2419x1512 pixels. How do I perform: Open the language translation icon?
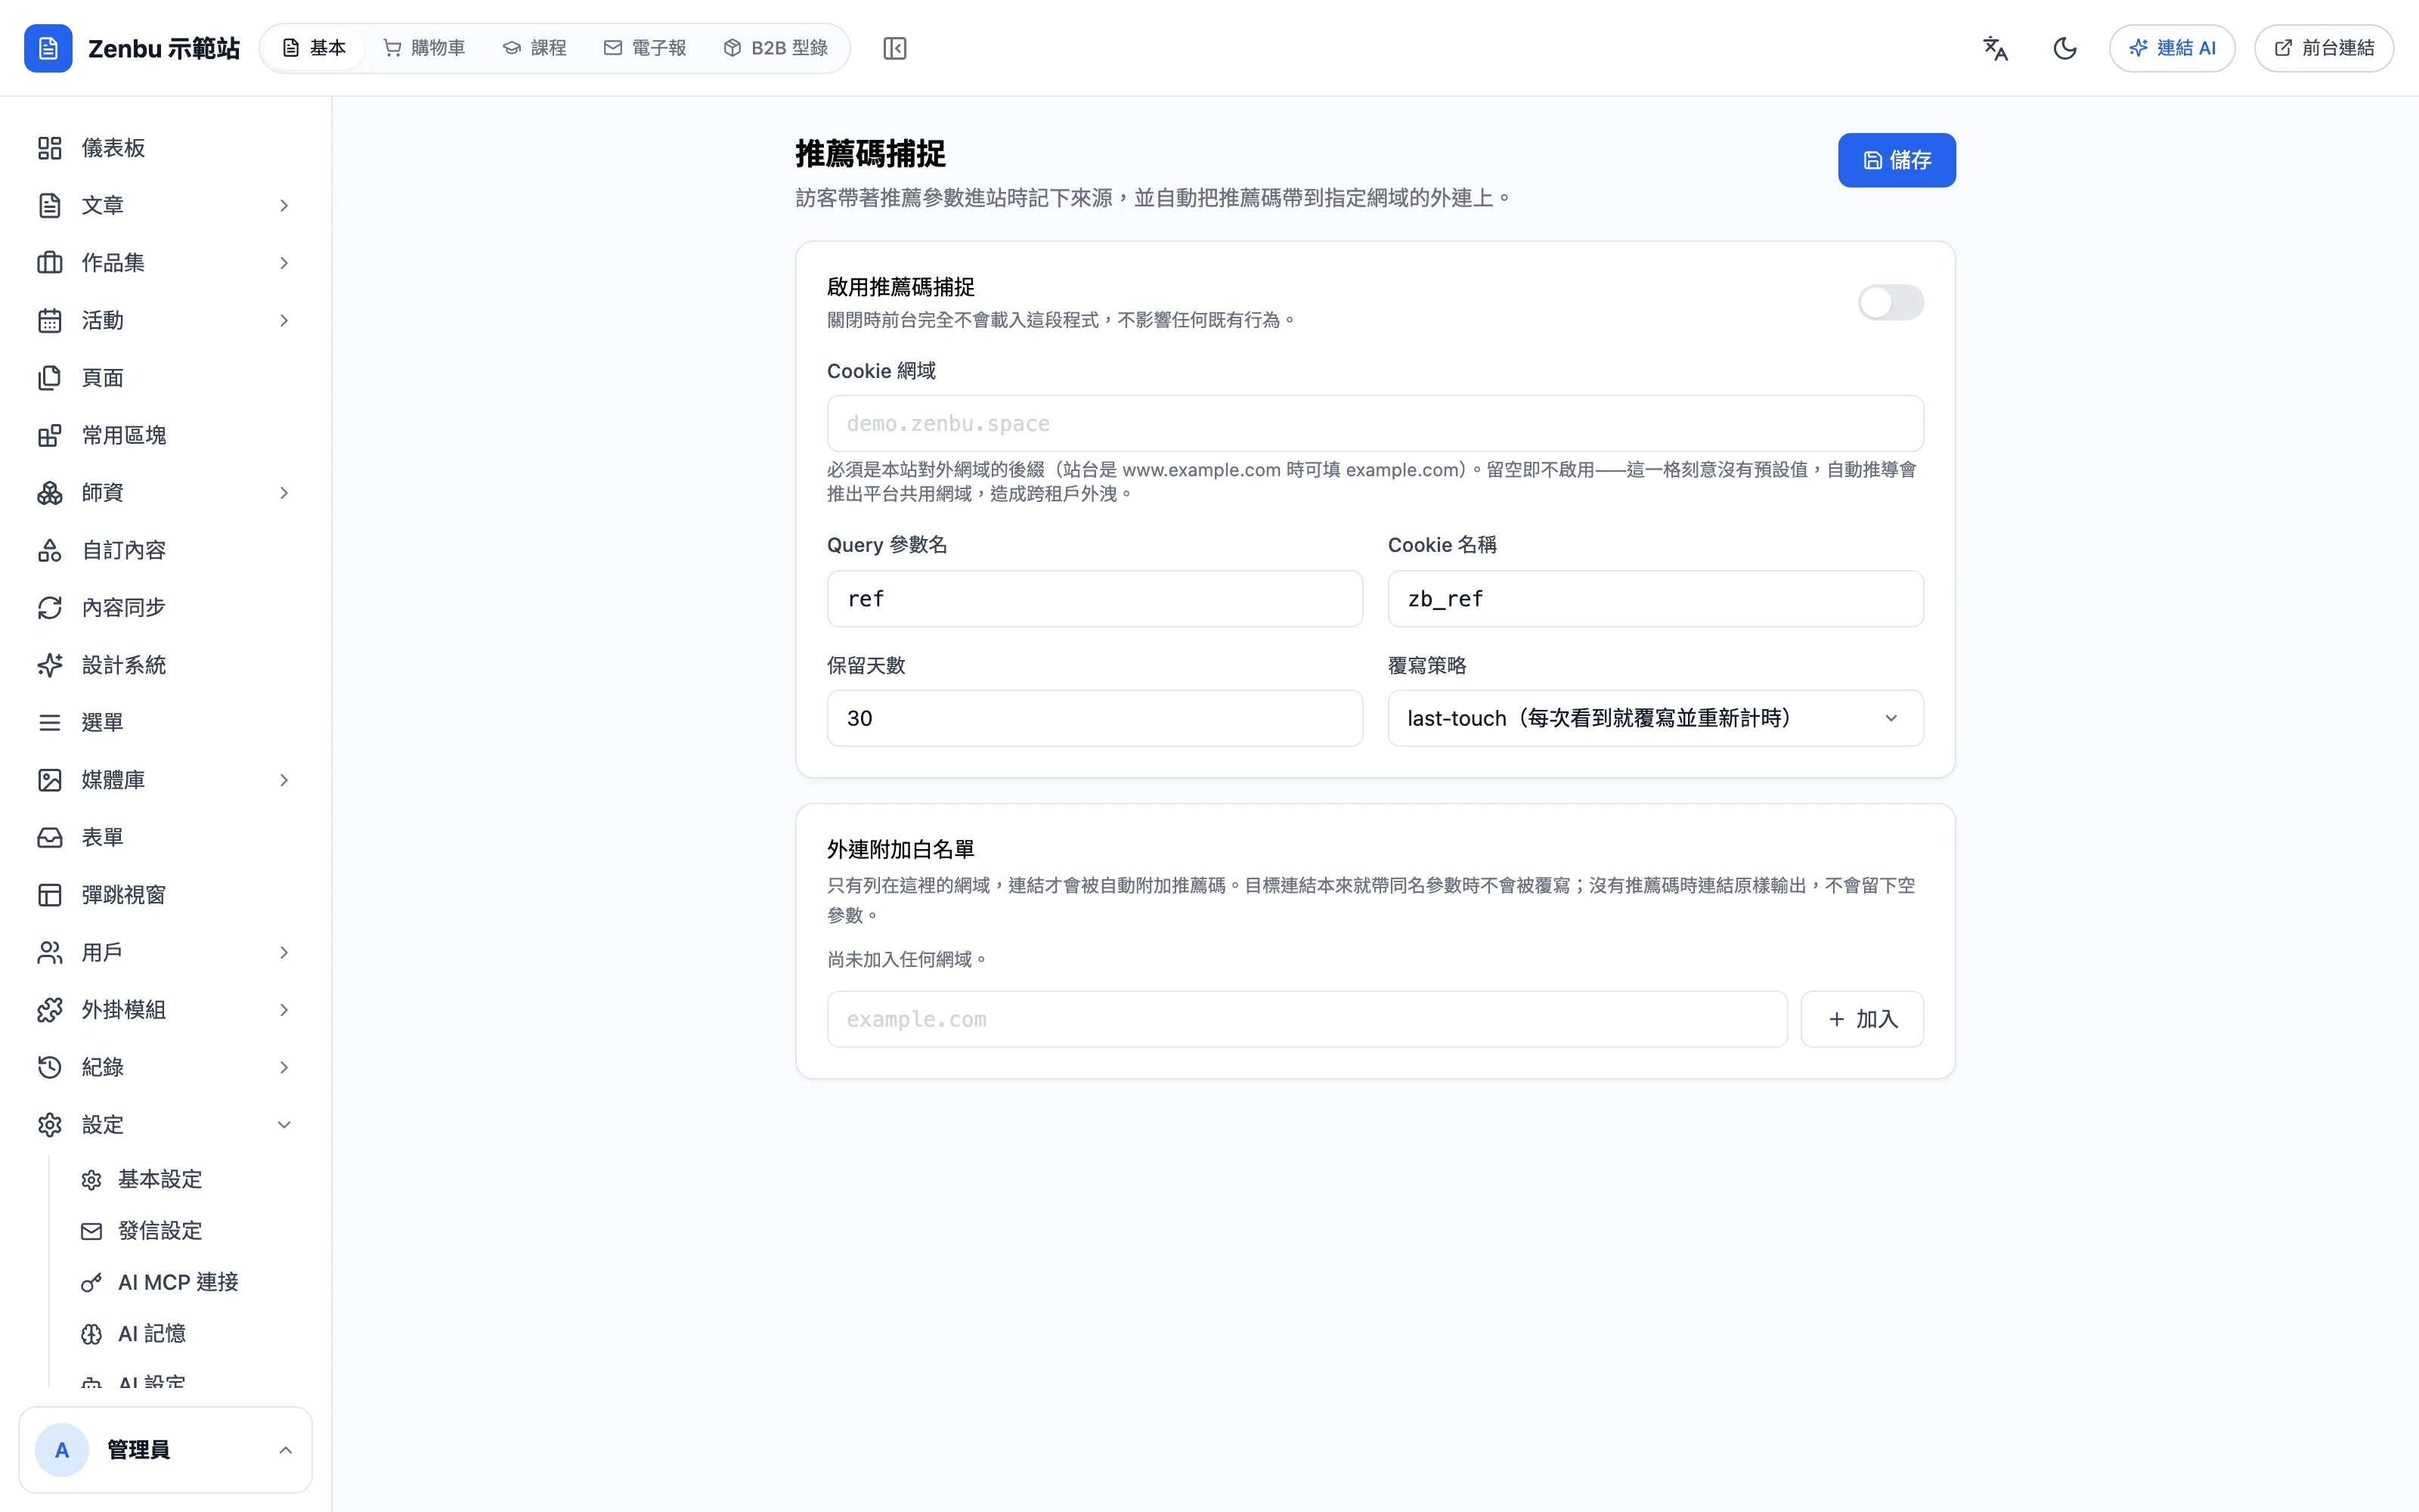click(x=1995, y=48)
